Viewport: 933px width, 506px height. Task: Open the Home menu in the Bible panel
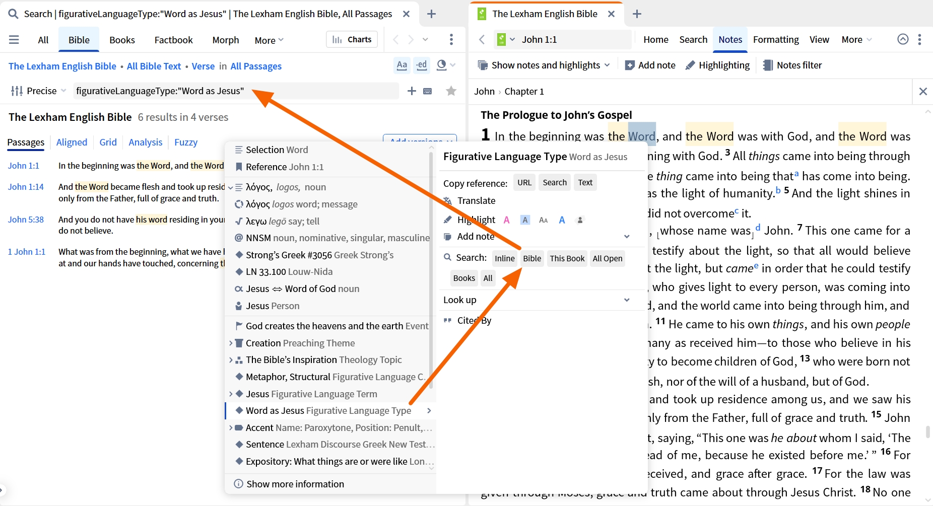point(655,39)
